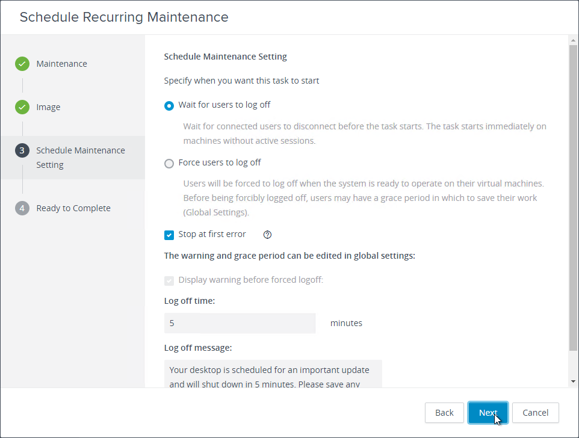Click the green checkmark icon beside Maintenance
Image resolution: width=579 pixels, height=438 pixels.
click(x=22, y=64)
